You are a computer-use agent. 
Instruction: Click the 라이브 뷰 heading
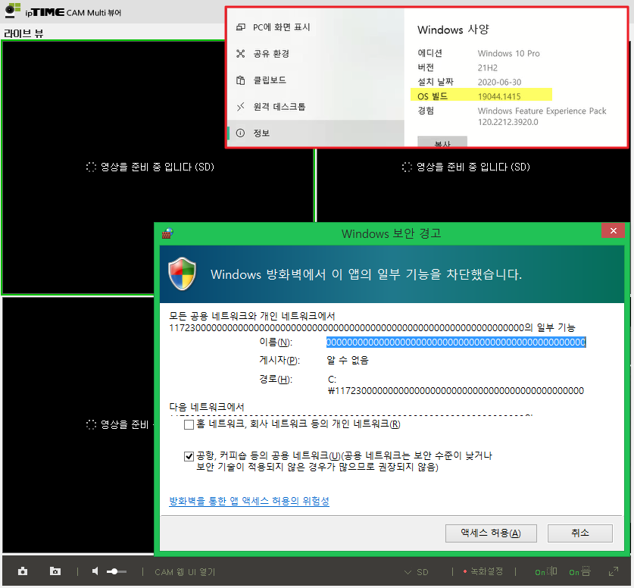(x=23, y=33)
